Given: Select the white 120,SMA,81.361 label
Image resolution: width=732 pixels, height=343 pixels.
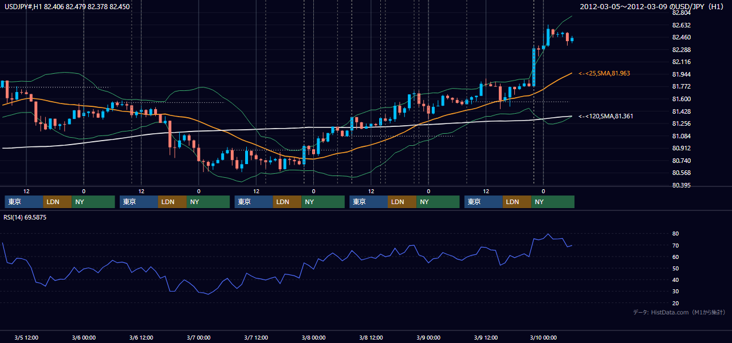Looking at the screenshot, I should 606,116.
